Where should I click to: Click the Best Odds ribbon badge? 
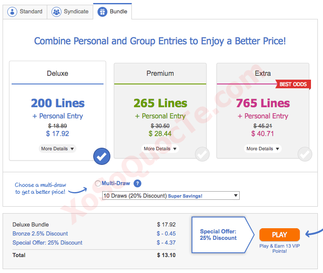pos(294,84)
